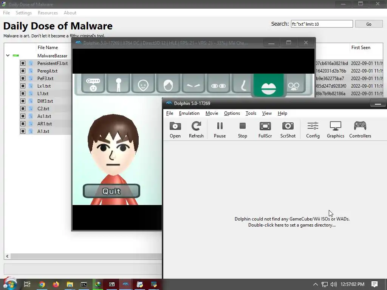The image size is (387, 290).
Task: Select the Mii nose tab icon
Action: (x=242, y=84)
